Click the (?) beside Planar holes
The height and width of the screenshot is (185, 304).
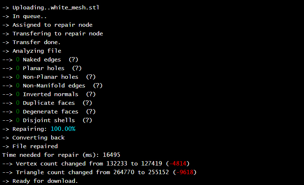(77, 68)
